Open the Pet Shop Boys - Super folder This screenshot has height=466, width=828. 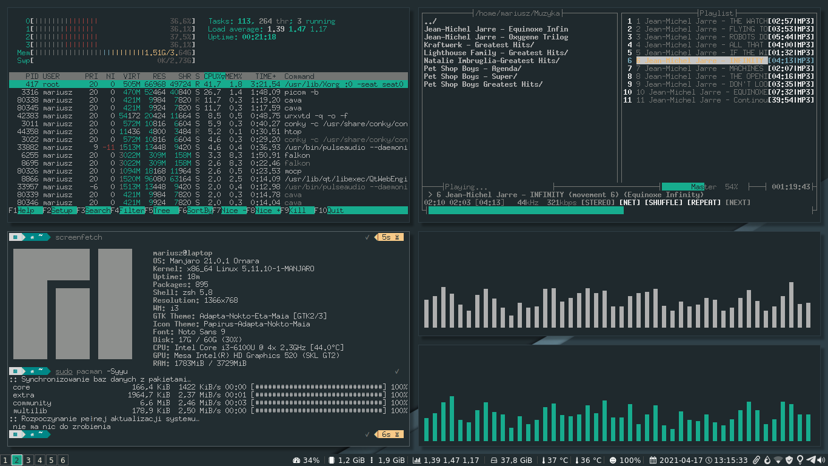coord(470,76)
